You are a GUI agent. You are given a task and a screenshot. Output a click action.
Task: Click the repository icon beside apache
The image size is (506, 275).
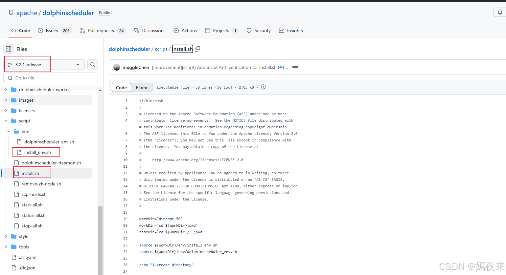[x=11, y=13]
